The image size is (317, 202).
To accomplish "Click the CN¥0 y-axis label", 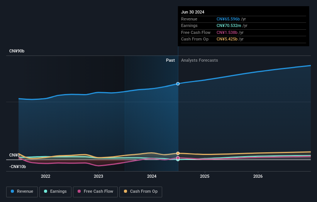I will pos(14,155).
